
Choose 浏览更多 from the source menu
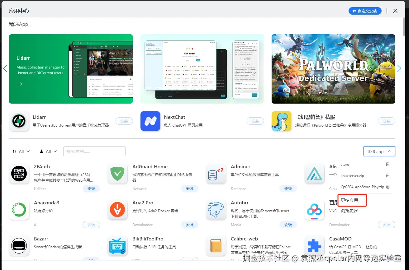[349, 211]
